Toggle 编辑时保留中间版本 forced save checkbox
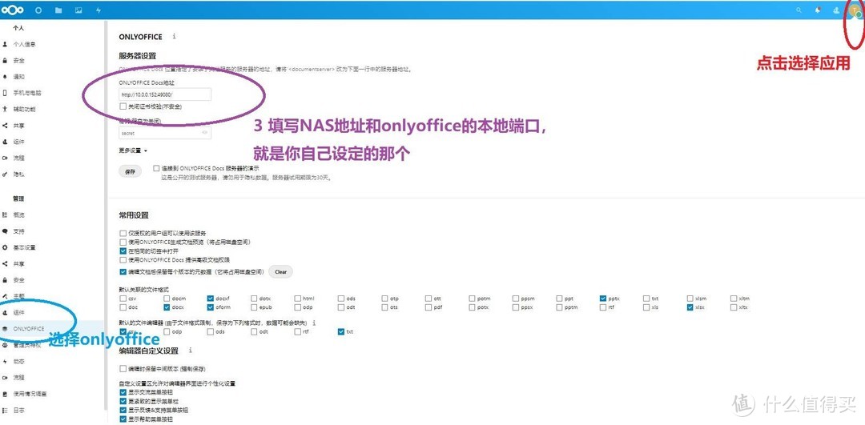This screenshot has height=425, width=865. pos(123,369)
